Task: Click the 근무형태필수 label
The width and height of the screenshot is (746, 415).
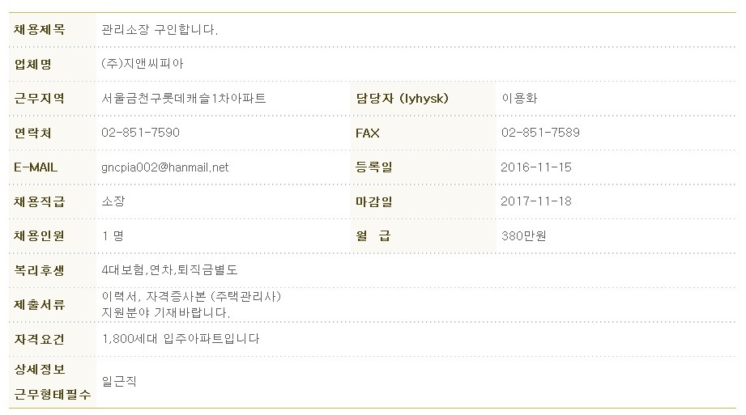Action: point(53,394)
